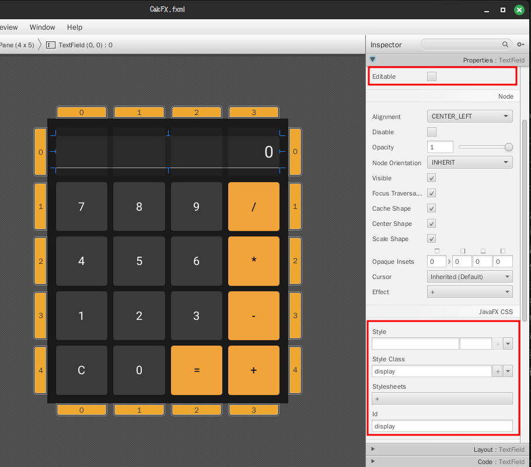Viewport: 531px width, 467px height.
Task: Uncheck the Cache Shape checkbox
Action: 431,208
